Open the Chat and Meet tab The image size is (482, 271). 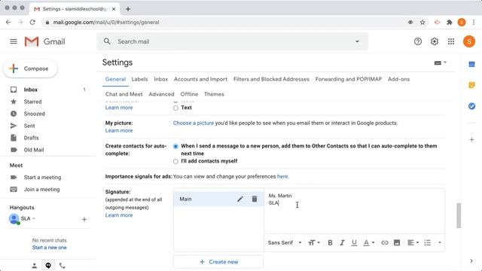124,94
